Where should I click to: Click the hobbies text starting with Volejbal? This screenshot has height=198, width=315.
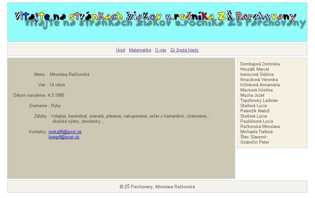tap(130, 119)
